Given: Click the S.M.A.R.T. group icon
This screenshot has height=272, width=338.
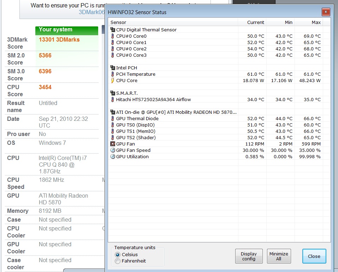Looking at the screenshot, I should (113, 93).
